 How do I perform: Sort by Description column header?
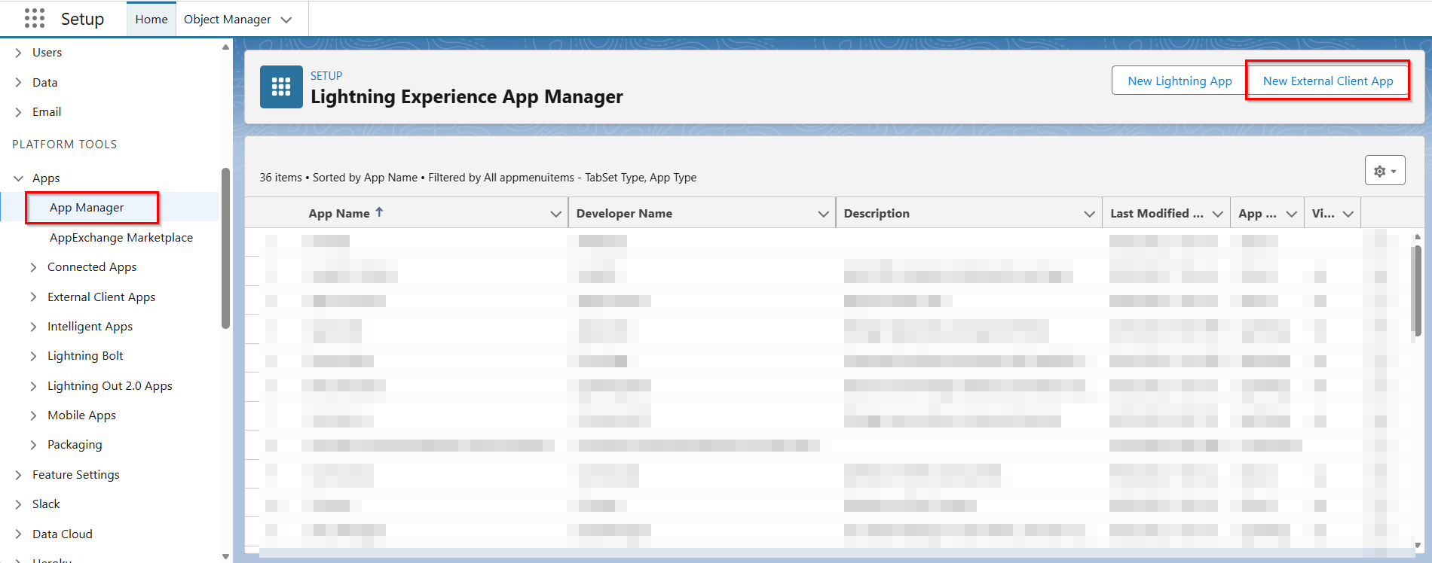point(877,214)
